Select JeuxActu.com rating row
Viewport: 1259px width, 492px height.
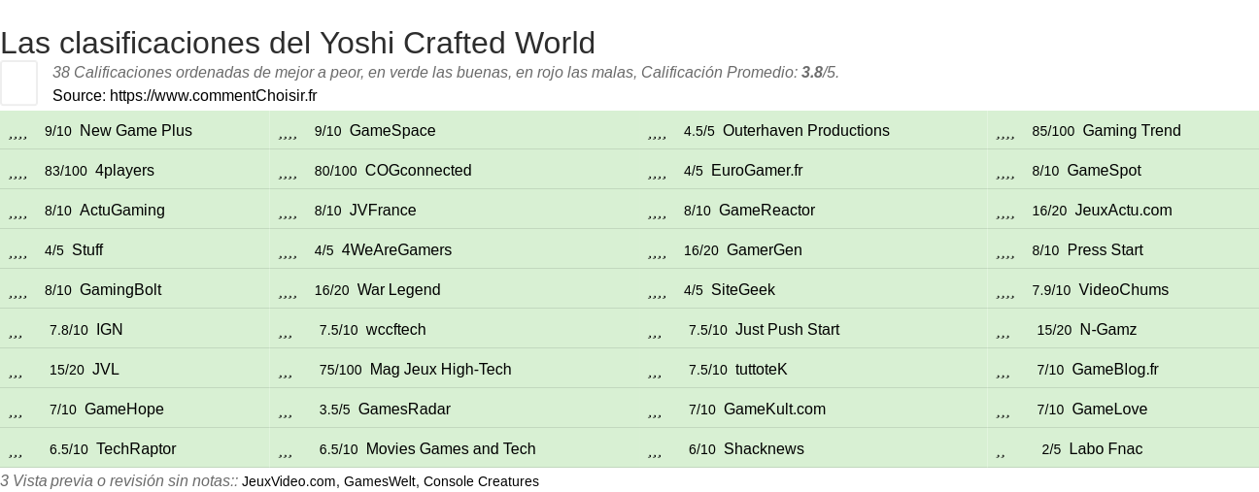(1123, 210)
